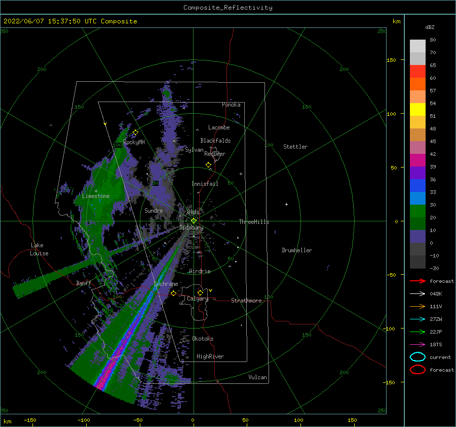456x427 pixels.
Task: Click the Lake Louise label
Action: (x=39, y=249)
